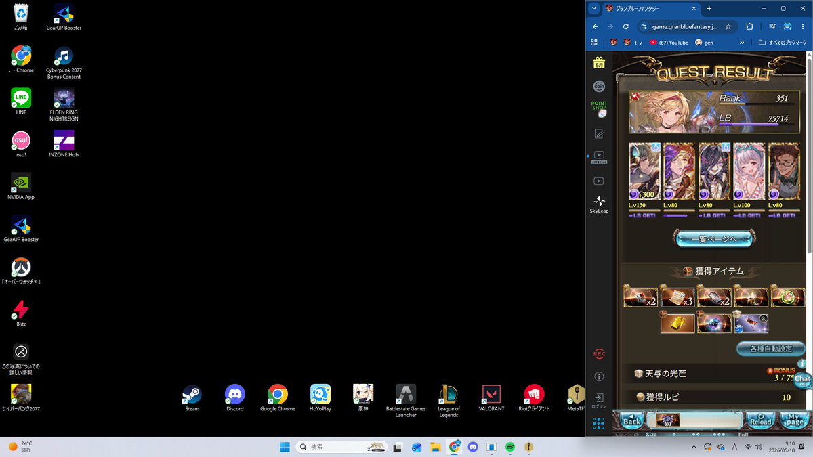Viewport: 813px width, 457px height.
Task: Open the coin icon in game sidebar
Action: click(x=599, y=86)
